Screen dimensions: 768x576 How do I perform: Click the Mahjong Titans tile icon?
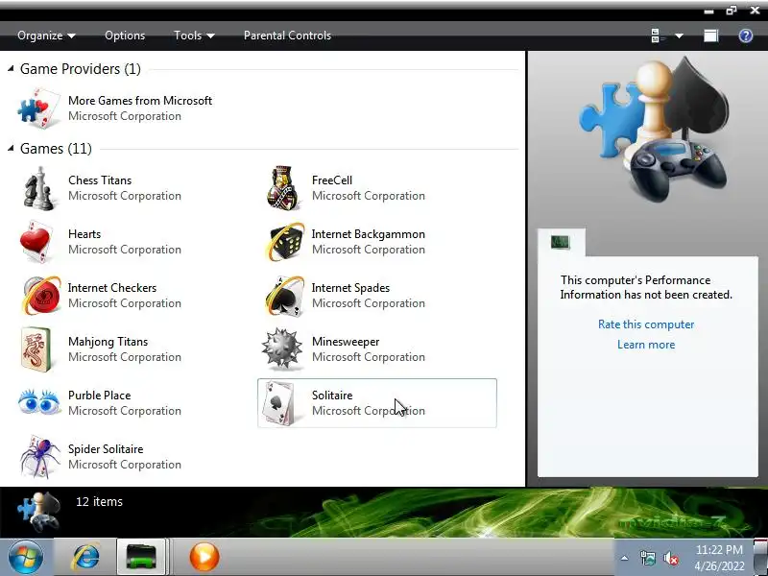(36, 349)
